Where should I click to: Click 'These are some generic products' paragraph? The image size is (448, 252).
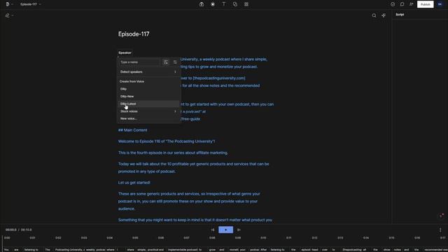[x=189, y=201]
